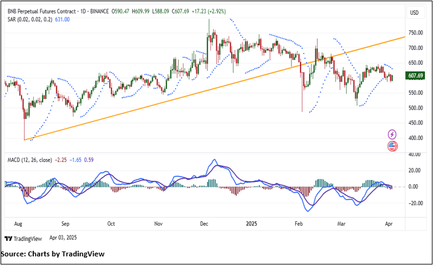The width and height of the screenshot is (433, 265).
Task: Click the 20.00 MACD axis label
Action: (415, 171)
